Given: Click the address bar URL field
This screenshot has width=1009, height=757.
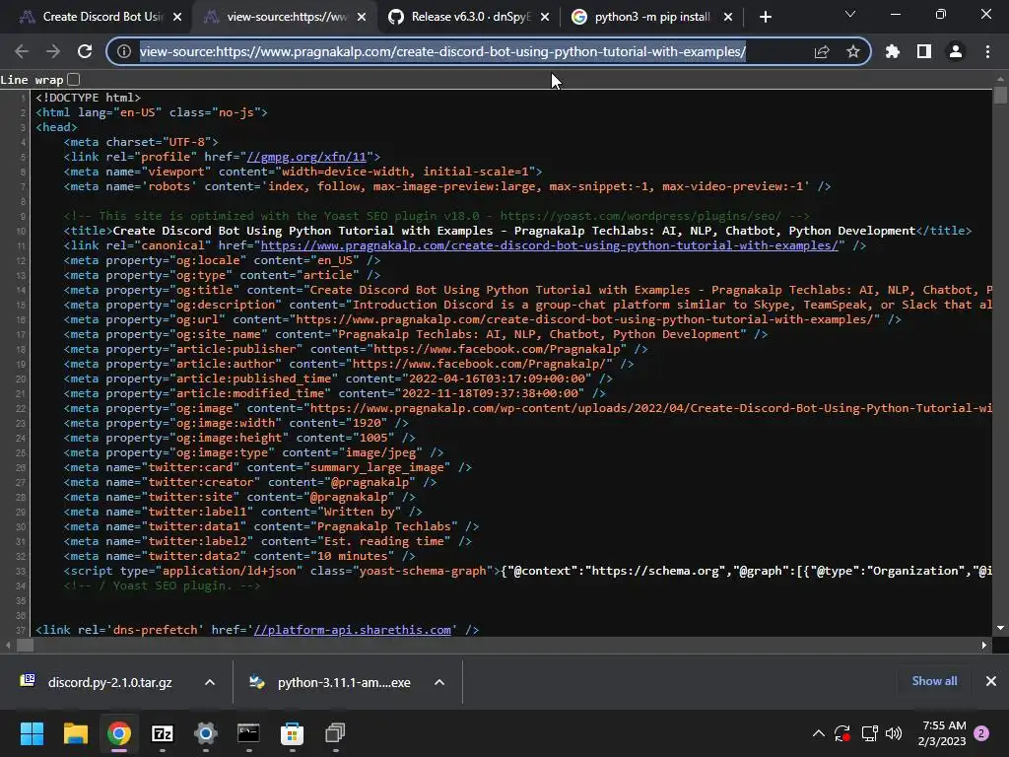Looking at the screenshot, I should (x=442, y=51).
